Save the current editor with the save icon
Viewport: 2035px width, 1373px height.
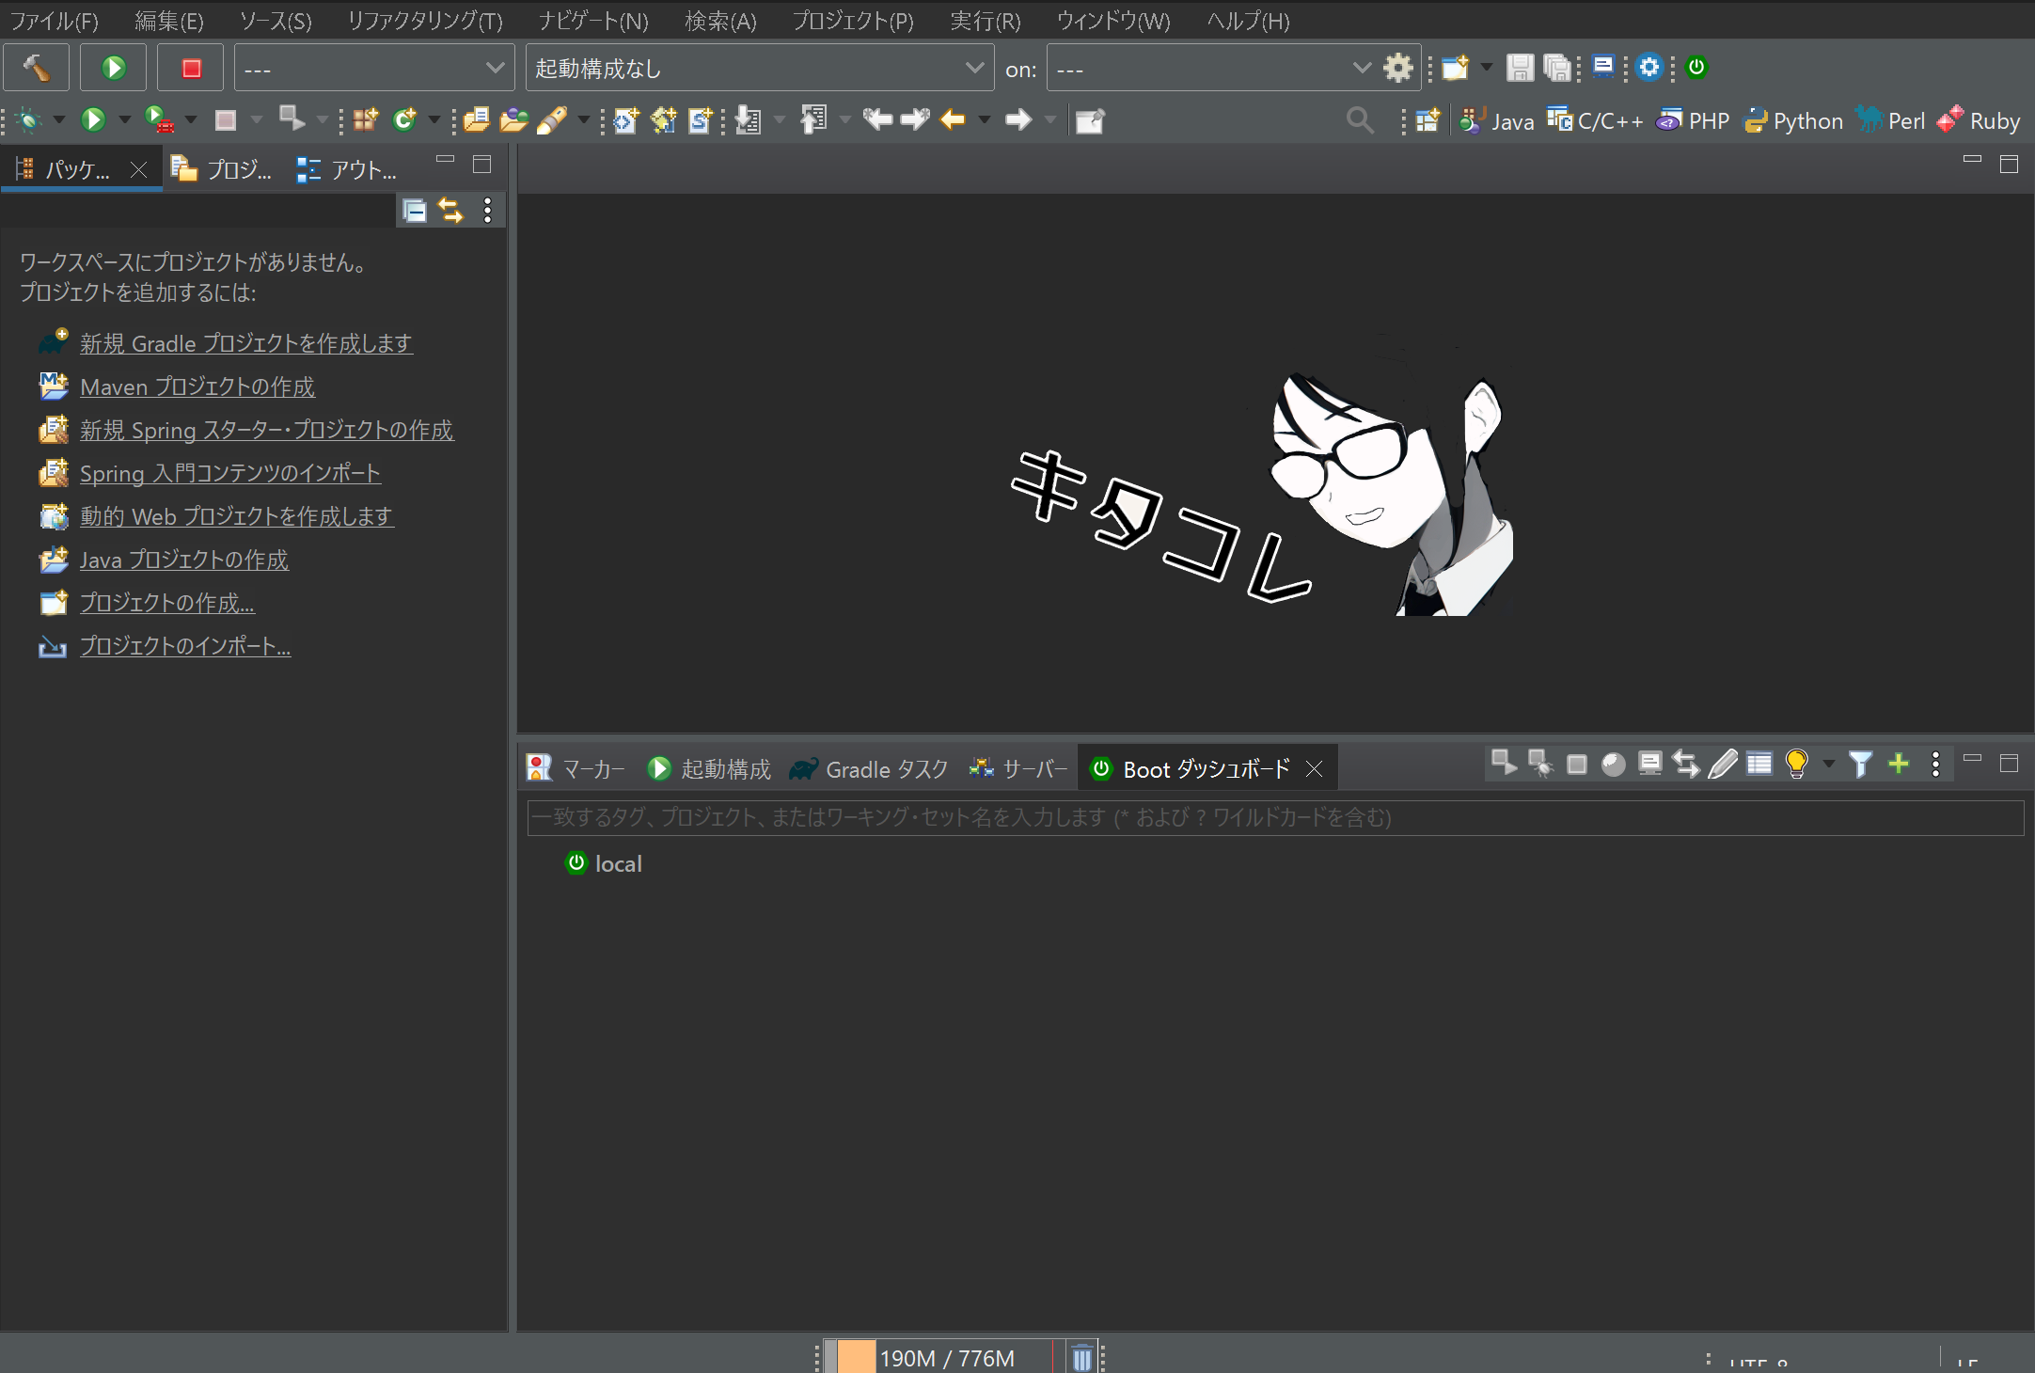pyautogui.click(x=1520, y=67)
